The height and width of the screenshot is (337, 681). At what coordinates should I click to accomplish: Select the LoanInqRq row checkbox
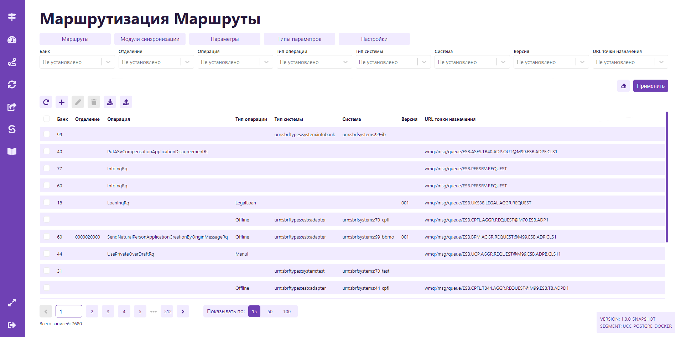(x=47, y=202)
